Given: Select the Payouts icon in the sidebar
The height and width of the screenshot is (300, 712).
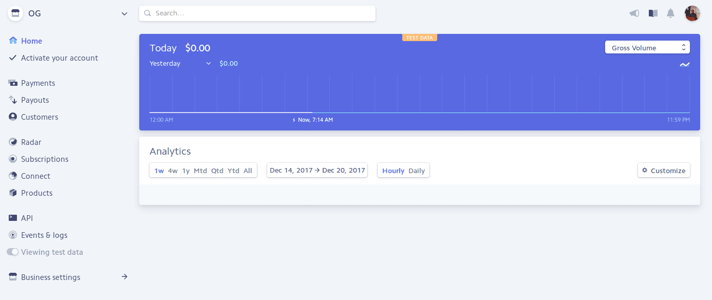Looking at the screenshot, I should [12, 100].
